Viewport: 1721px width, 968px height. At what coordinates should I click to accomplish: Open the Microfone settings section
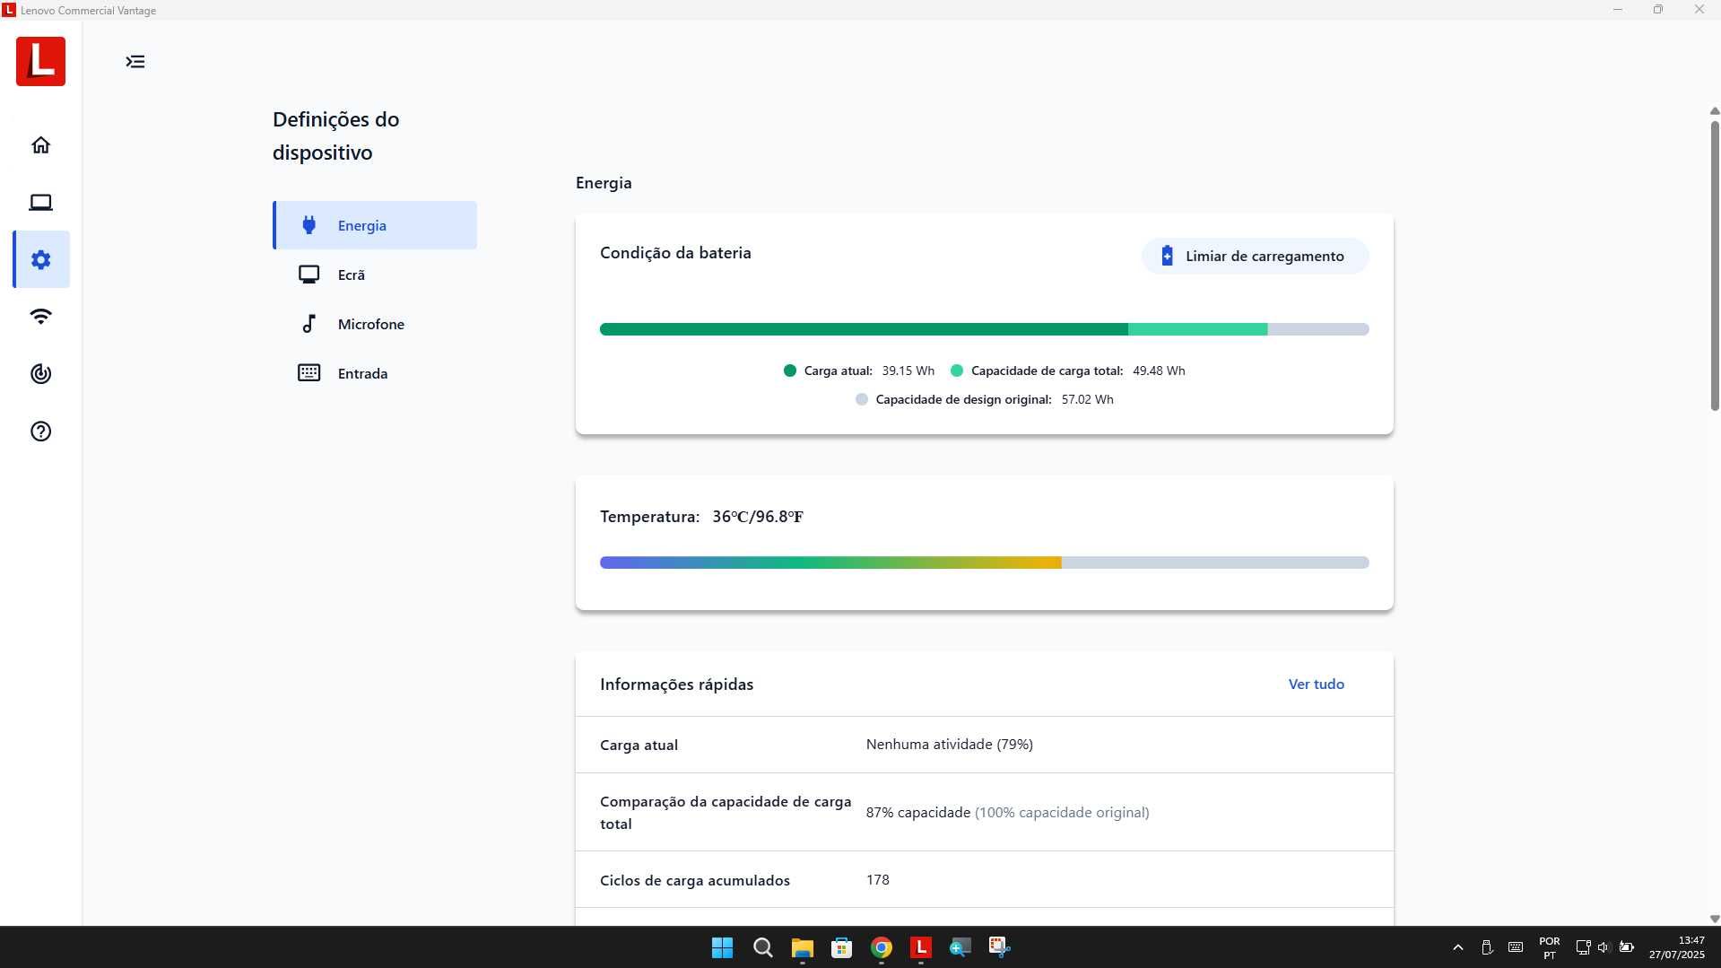(375, 324)
